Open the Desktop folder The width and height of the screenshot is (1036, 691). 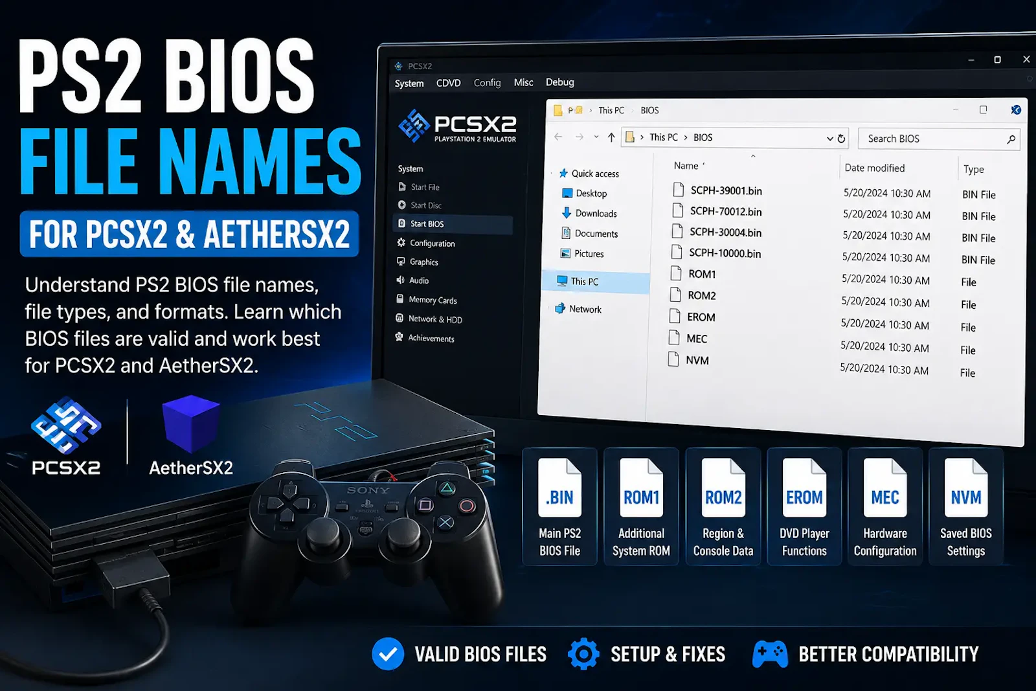point(584,193)
